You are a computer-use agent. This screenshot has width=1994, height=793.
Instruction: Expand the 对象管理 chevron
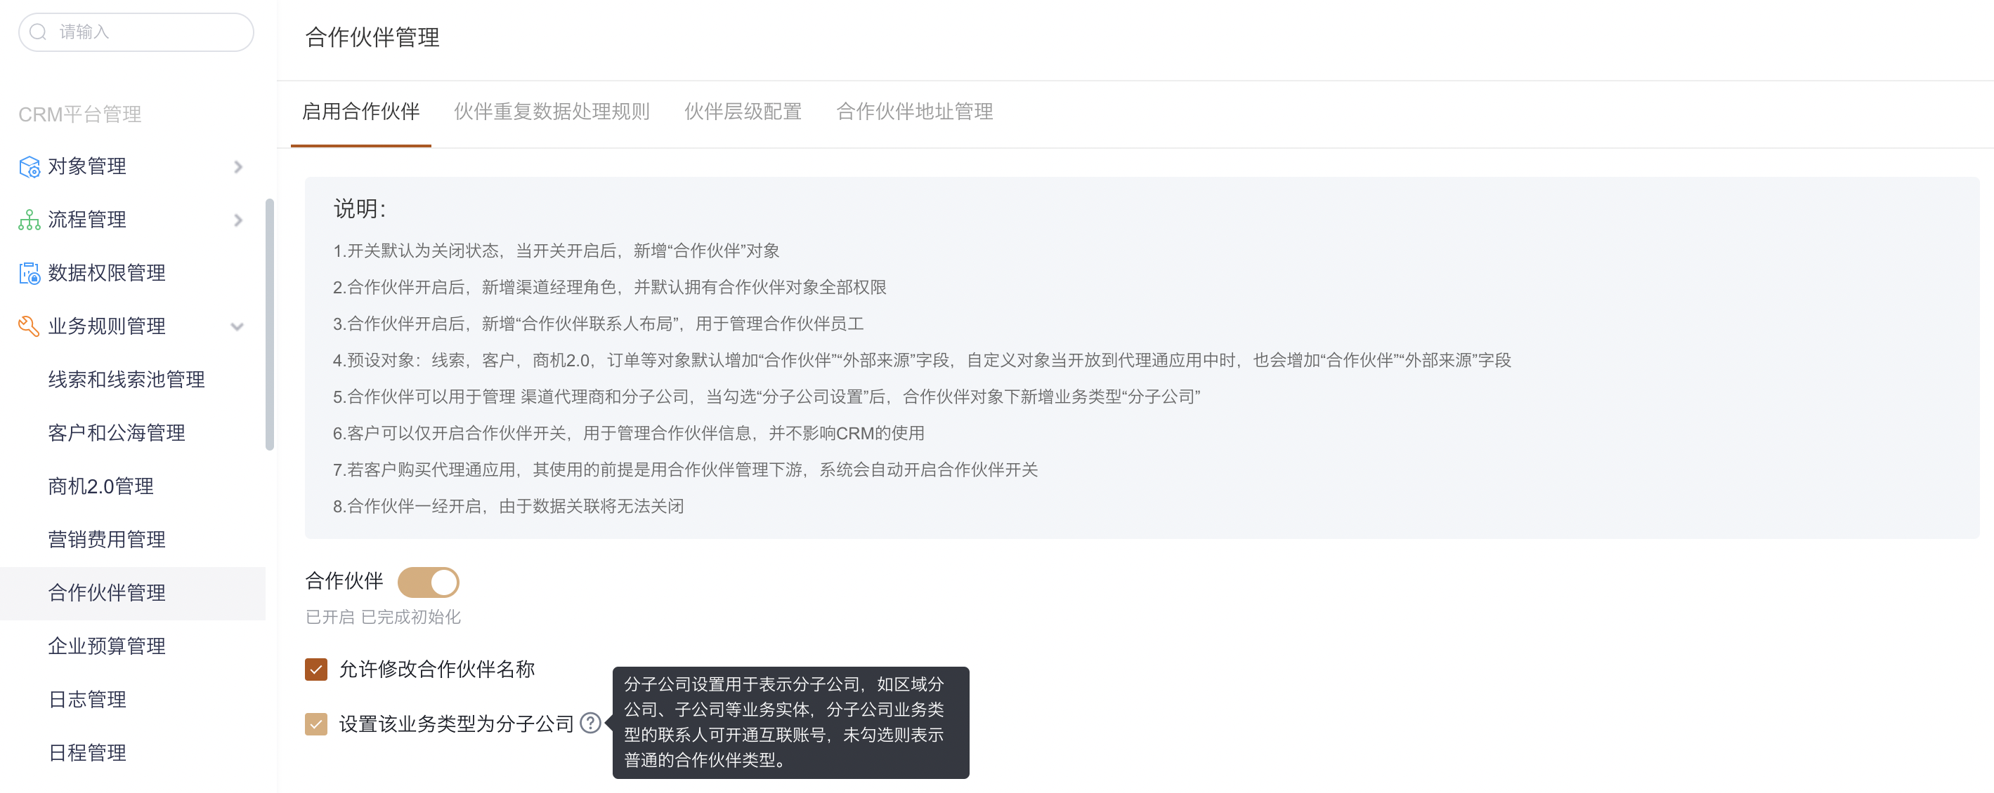click(238, 167)
